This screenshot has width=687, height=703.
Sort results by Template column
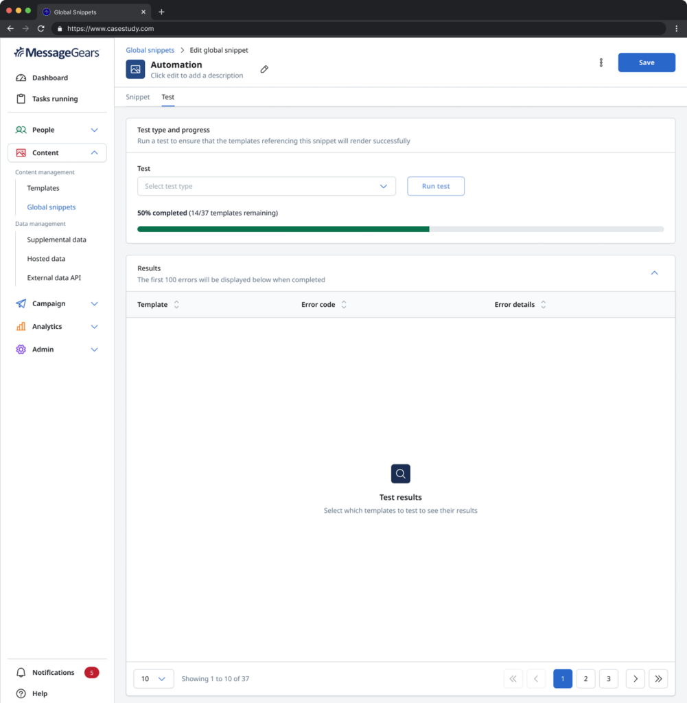(176, 305)
